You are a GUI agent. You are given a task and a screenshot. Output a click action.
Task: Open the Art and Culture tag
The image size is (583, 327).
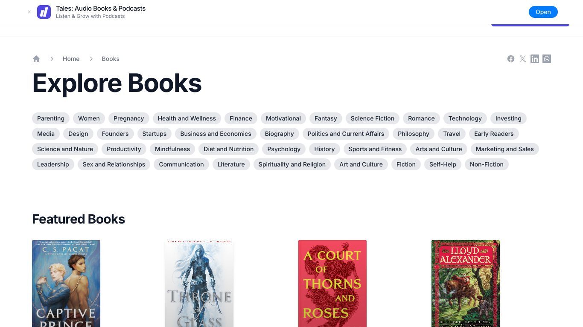361,164
